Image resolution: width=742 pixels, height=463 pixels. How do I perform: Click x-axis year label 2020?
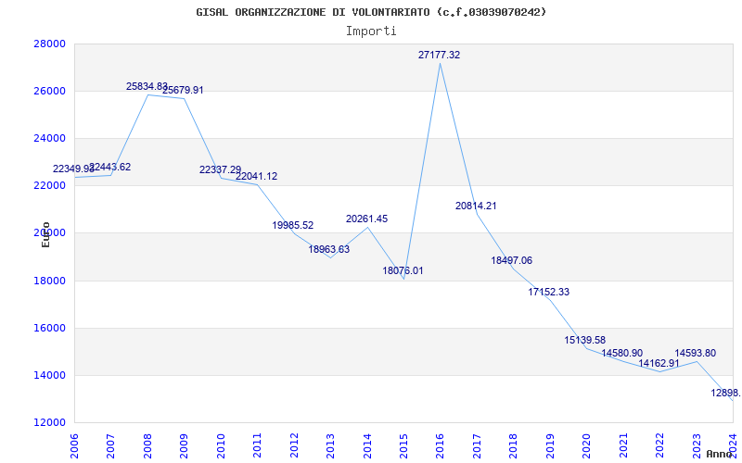pos(586,446)
